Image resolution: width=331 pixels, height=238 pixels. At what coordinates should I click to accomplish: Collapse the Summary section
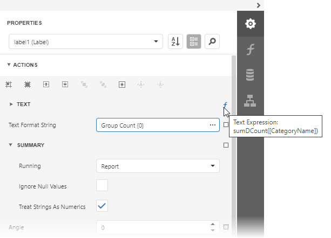pyautogui.click(x=10, y=145)
